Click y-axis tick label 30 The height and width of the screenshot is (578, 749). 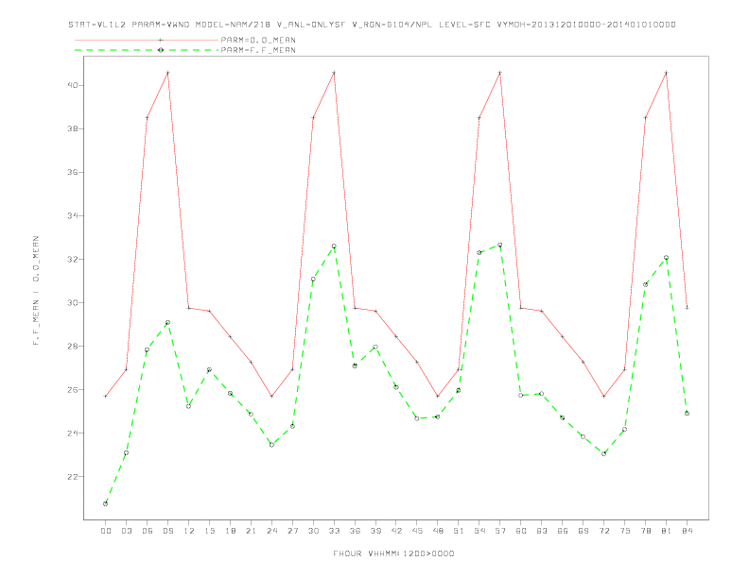click(x=73, y=303)
